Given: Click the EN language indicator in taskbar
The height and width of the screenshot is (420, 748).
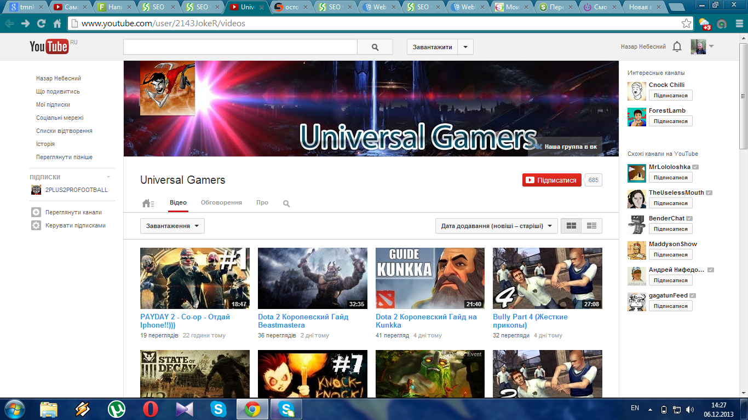Looking at the screenshot, I should [x=635, y=408].
